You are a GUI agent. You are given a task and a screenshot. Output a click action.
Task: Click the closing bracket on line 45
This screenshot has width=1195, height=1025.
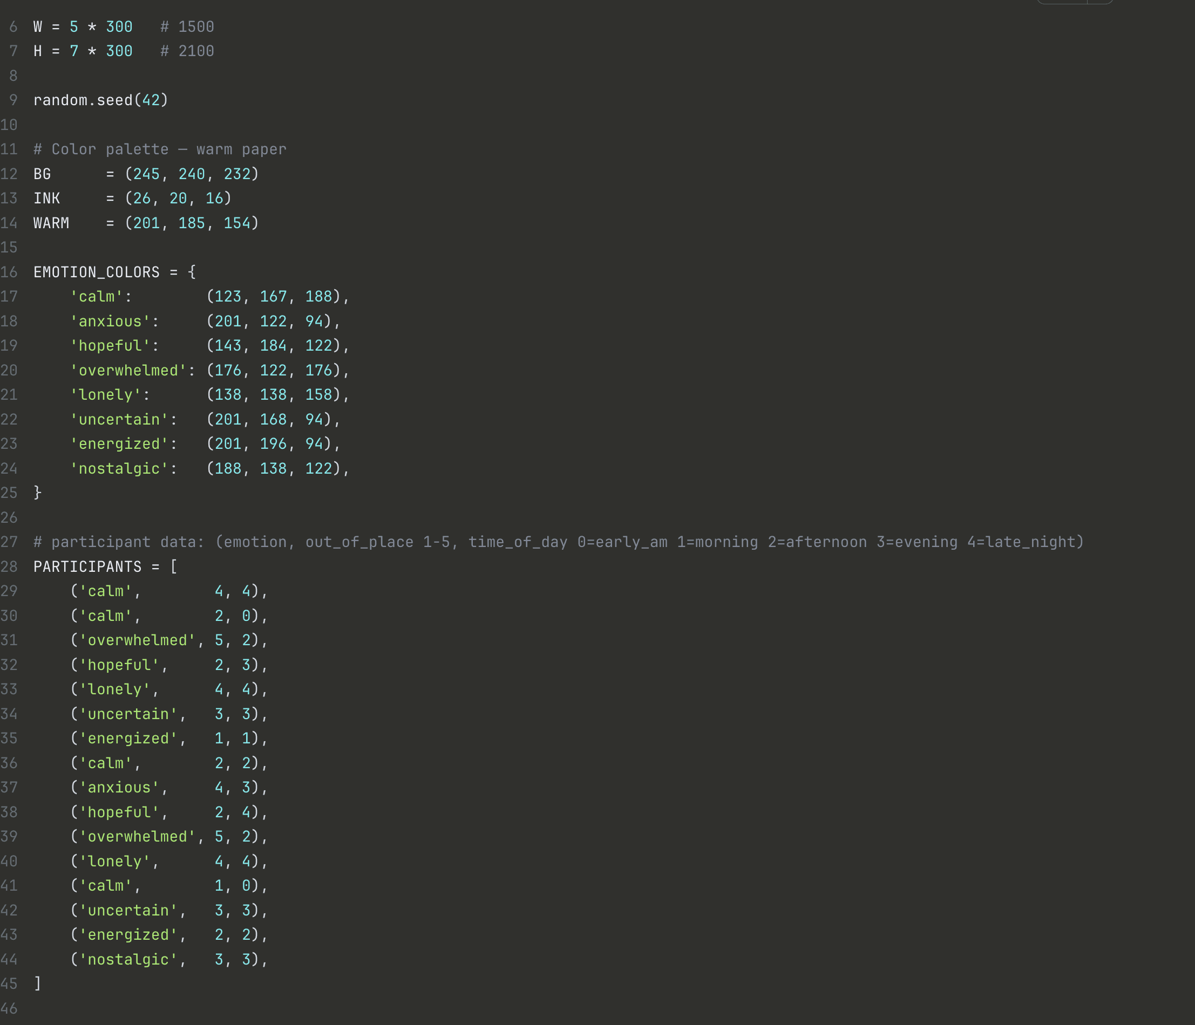click(37, 983)
